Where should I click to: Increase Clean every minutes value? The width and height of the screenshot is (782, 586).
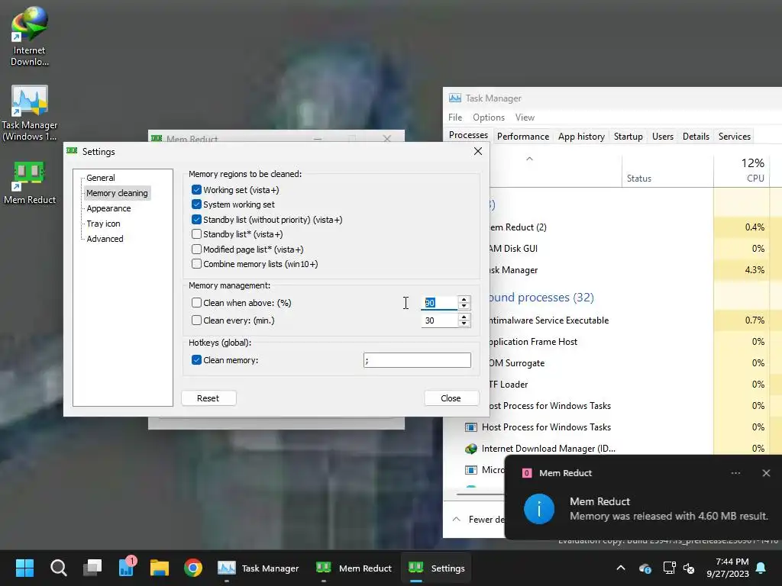pos(464,317)
